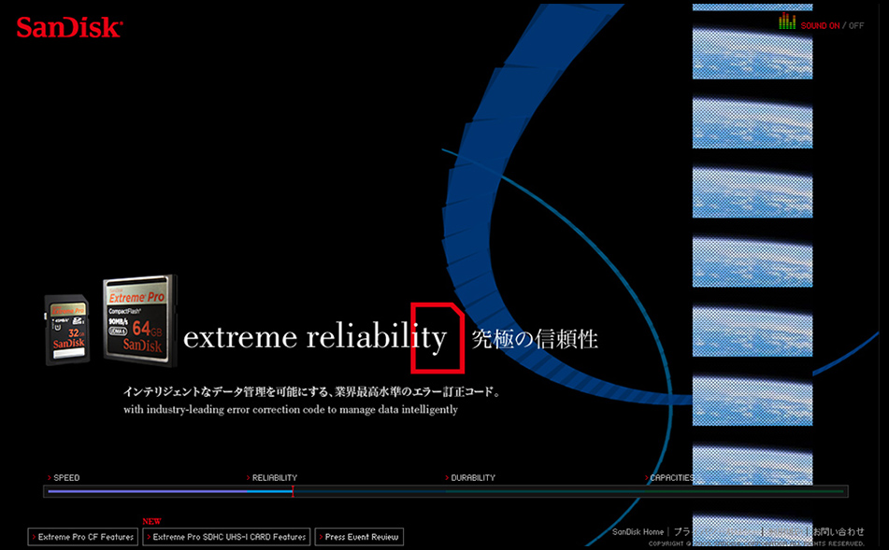Open Extreme Pro CF Features

tap(85, 537)
